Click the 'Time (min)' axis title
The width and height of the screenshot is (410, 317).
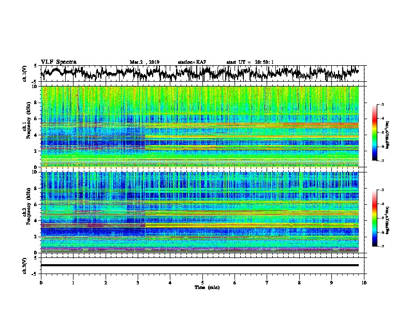click(207, 287)
